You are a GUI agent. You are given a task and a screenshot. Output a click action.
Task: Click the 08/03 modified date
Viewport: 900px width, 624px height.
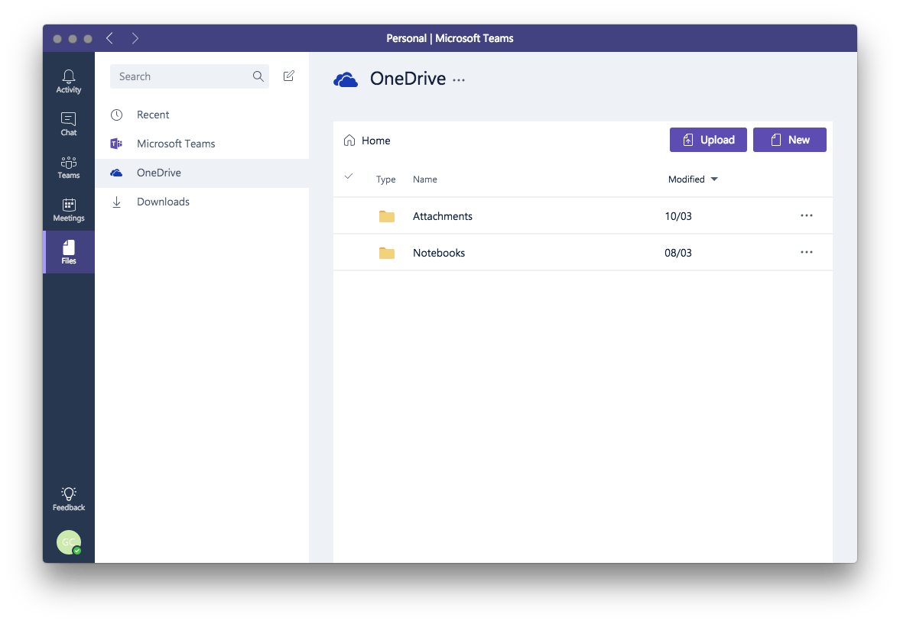tap(678, 253)
